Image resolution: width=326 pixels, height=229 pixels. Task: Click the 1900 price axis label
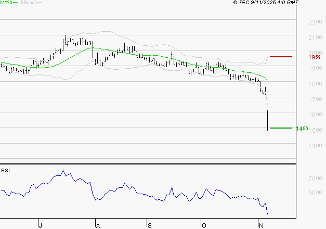(x=315, y=68)
